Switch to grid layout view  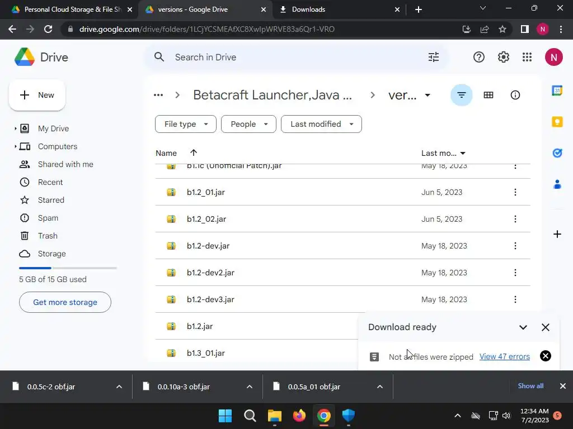tap(488, 95)
